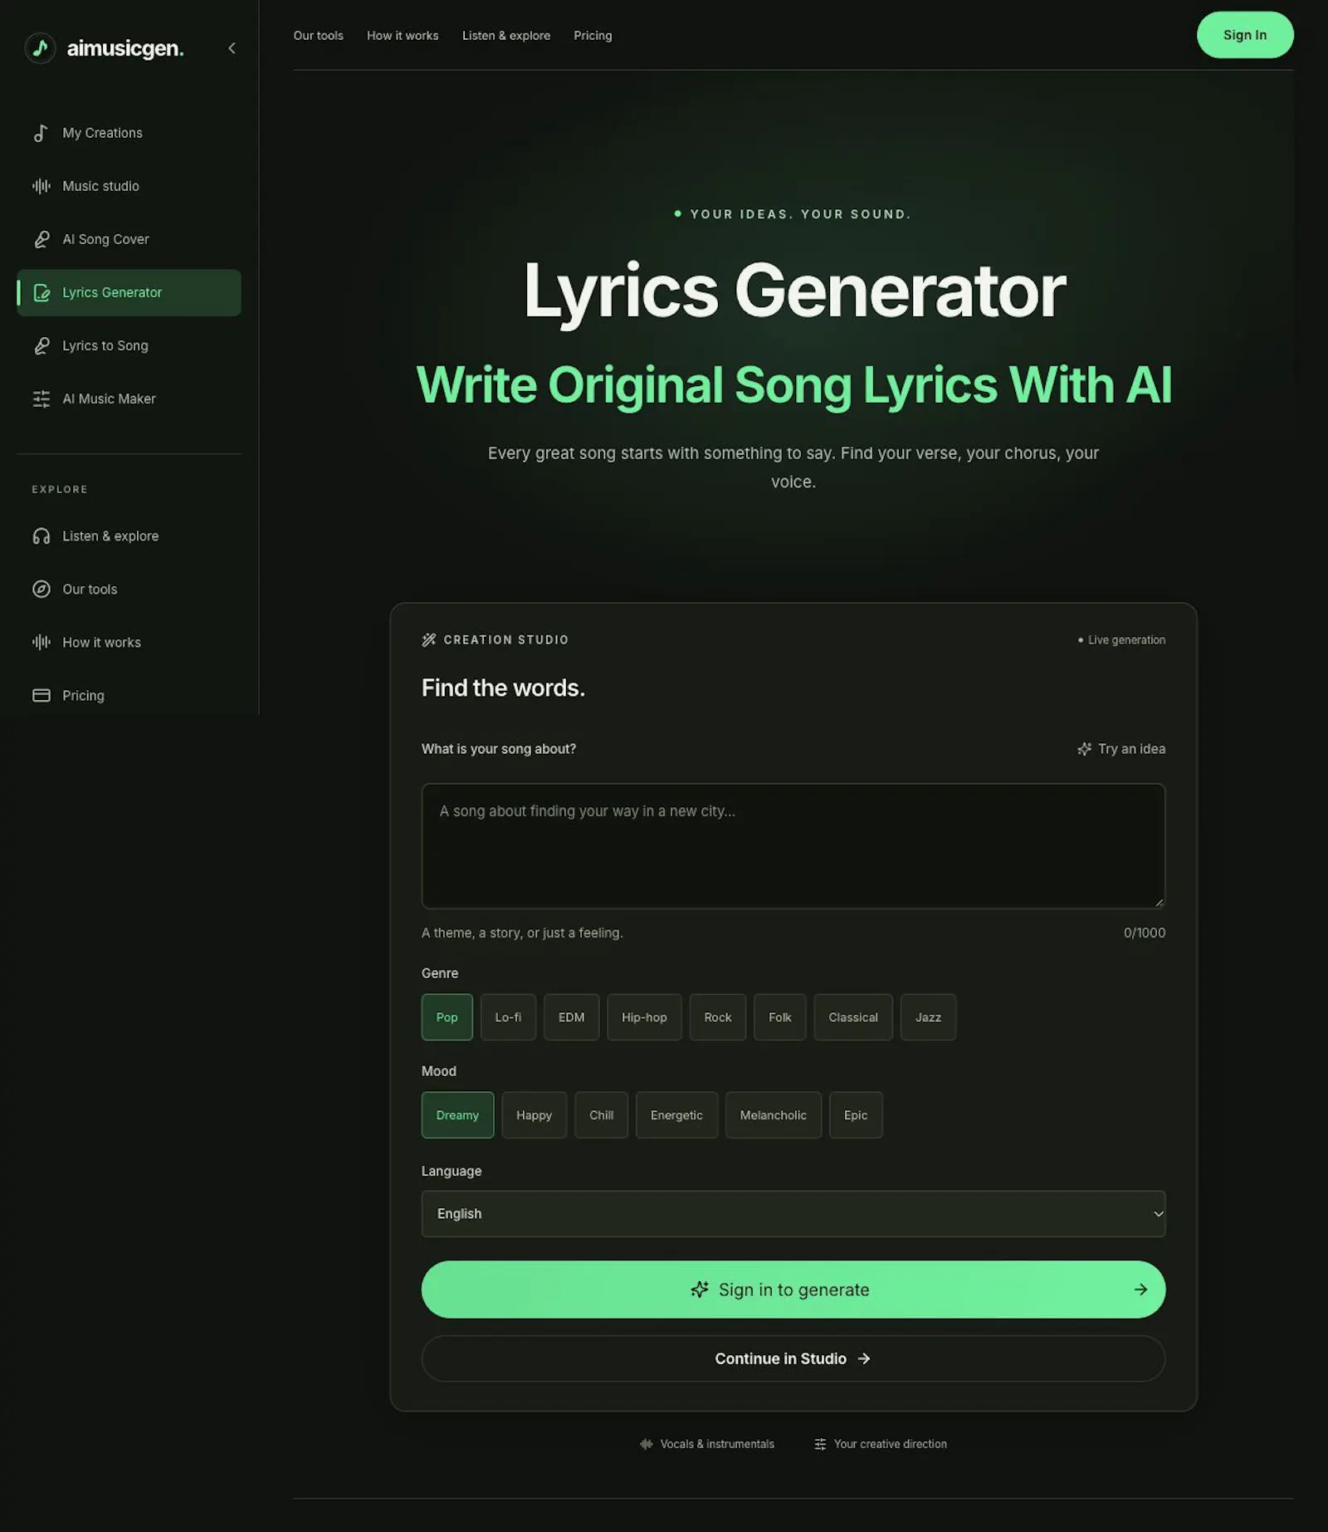
Task: Click the sparkle icon on Sign in to generate
Action: pos(700,1290)
